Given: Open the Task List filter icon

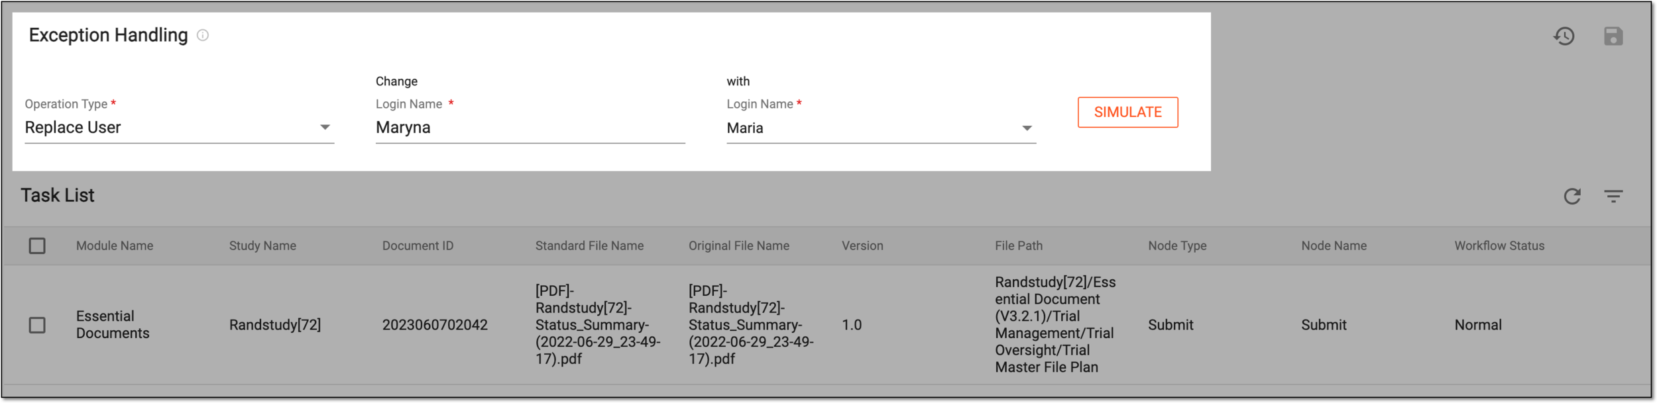Looking at the screenshot, I should [x=1613, y=196].
